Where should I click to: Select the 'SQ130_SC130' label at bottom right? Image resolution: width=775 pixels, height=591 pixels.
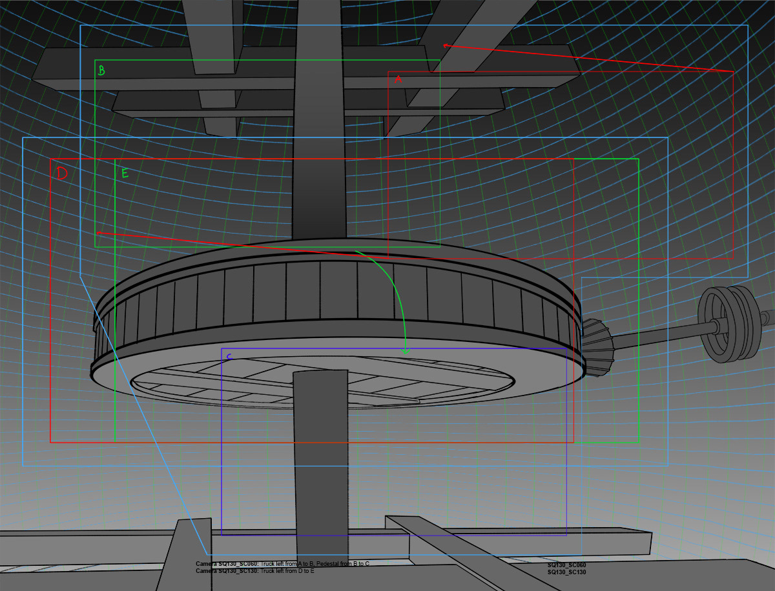tap(566, 572)
